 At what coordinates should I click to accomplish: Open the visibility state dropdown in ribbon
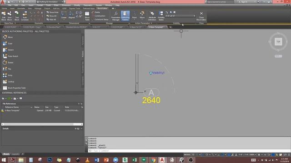tap(181, 16)
